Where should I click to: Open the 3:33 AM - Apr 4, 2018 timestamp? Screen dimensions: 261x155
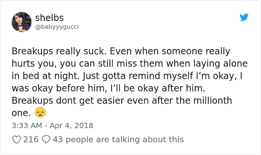(53, 126)
